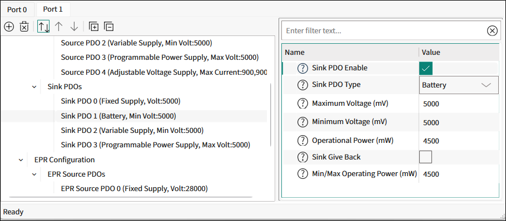Check the Sink Give Back checkbox
The height and width of the screenshot is (221, 506).
coord(425,157)
